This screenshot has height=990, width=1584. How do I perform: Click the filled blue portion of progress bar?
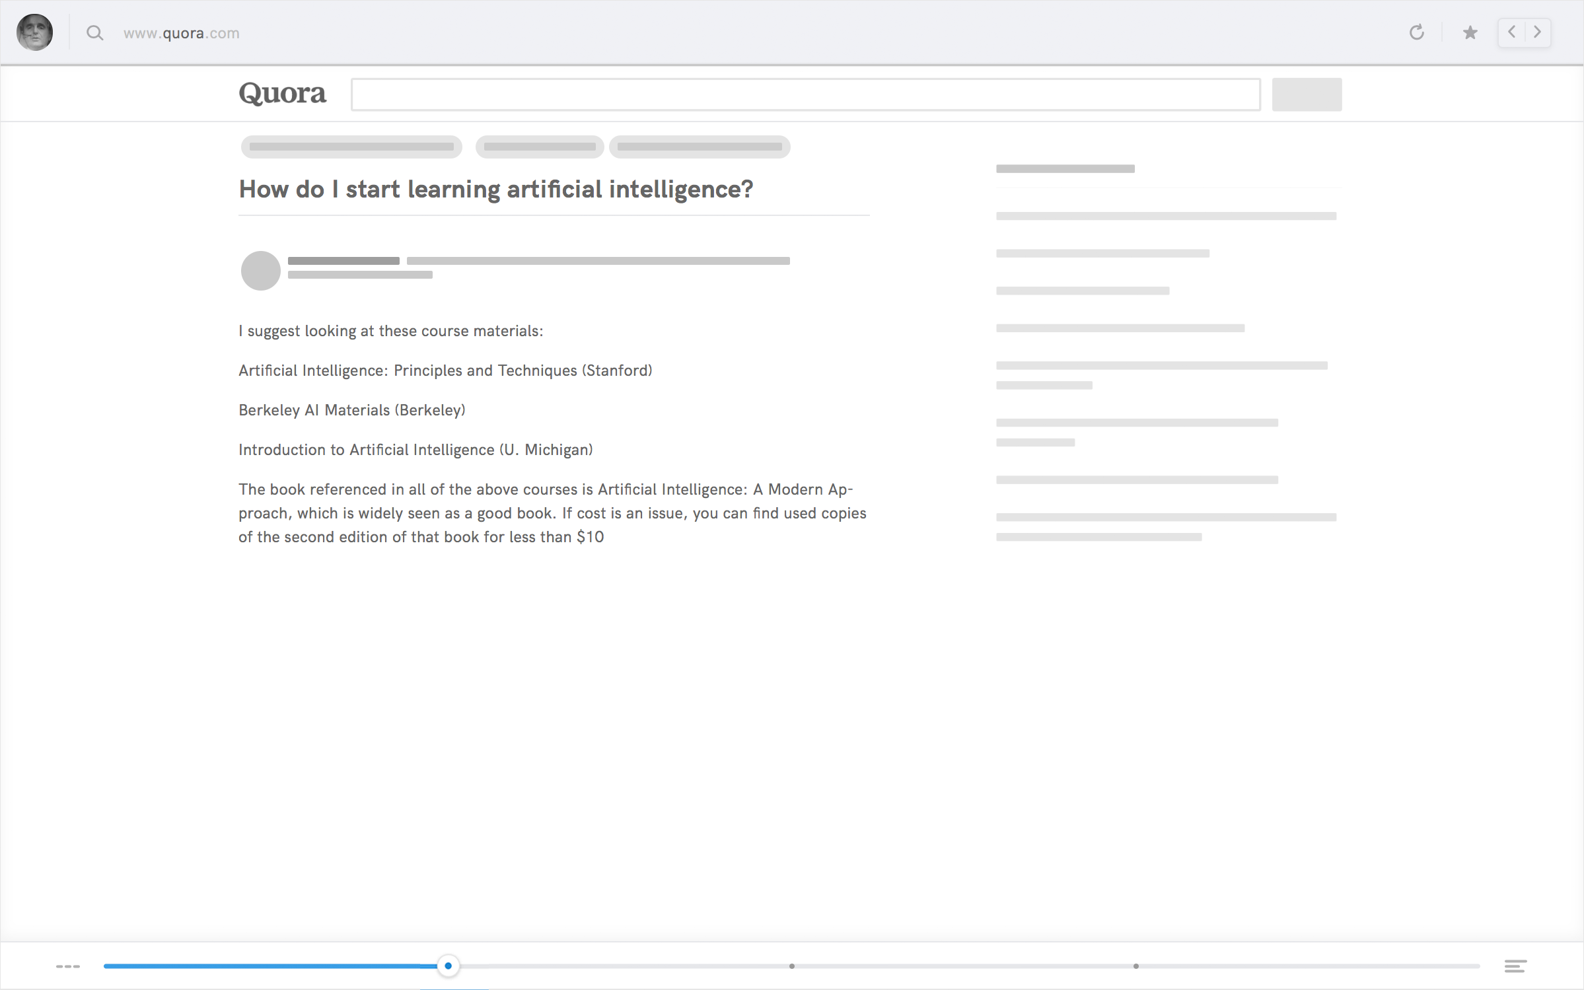coord(270,966)
